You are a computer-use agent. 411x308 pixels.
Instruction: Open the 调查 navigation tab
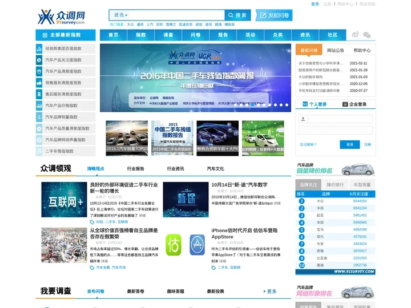[168, 35]
